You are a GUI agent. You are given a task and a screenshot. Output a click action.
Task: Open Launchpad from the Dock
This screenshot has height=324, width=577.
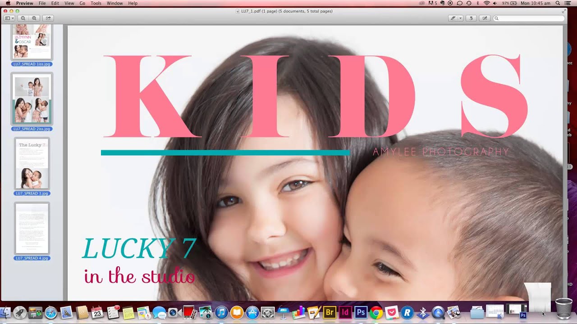tap(20, 312)
